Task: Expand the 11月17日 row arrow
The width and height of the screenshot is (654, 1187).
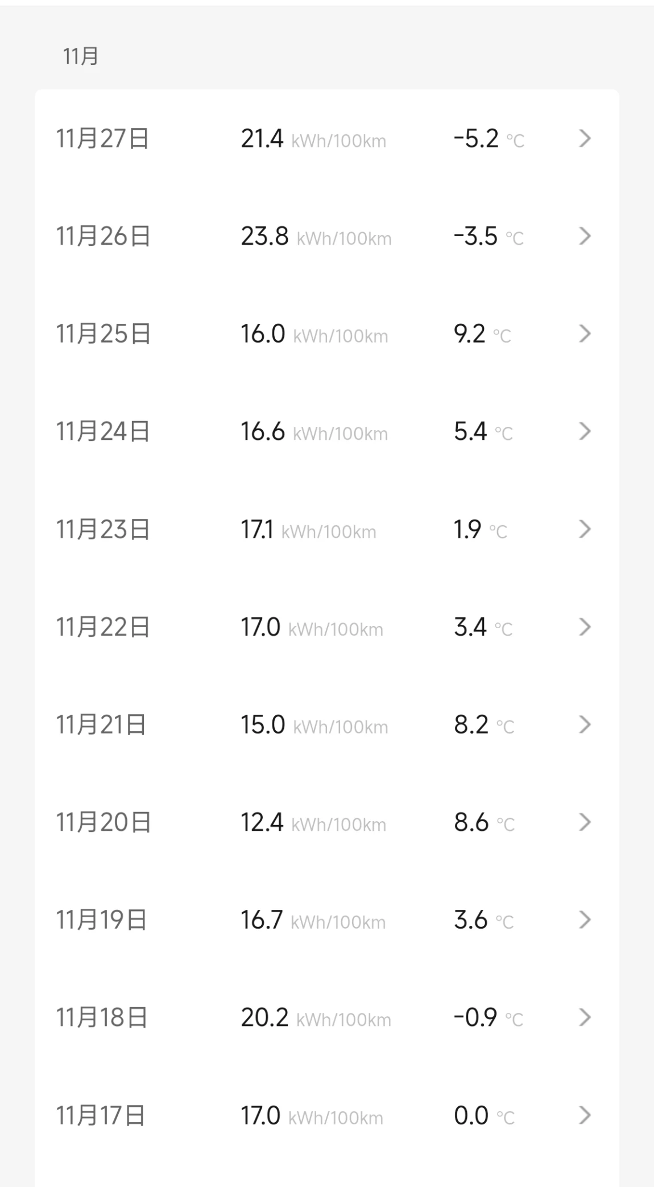Action: tap(585, 1115)
